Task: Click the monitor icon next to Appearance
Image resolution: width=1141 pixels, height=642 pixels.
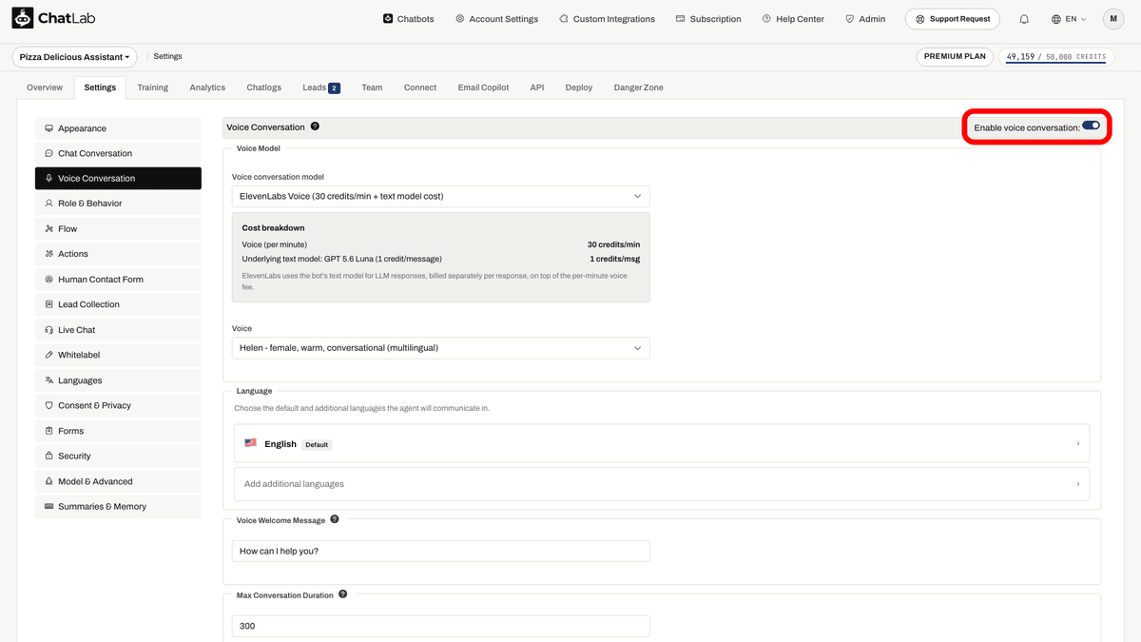Action: (48, 128)
